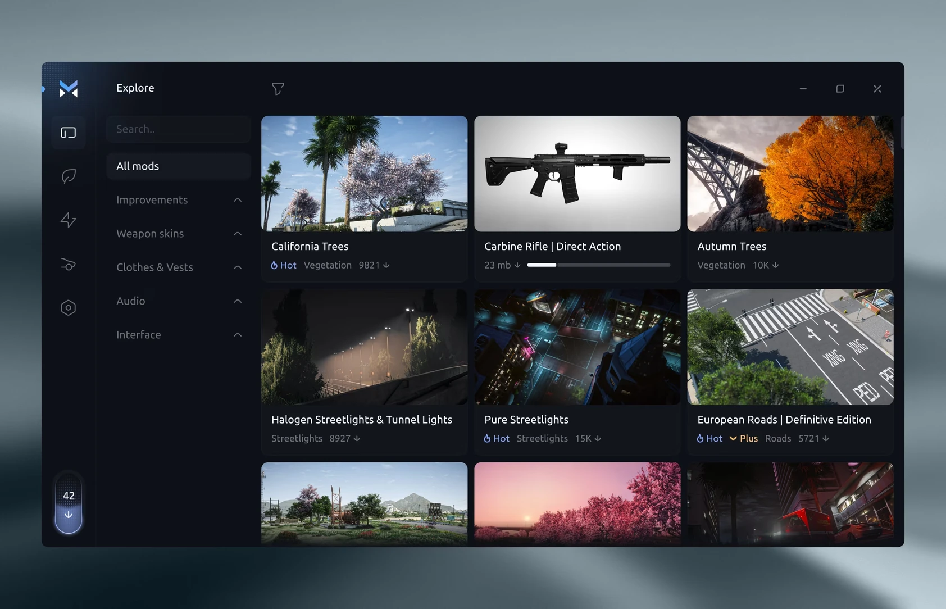Open the lightning bolt sidebar icon
Viewport: 946px width, 609px height.
click(69, 220)
